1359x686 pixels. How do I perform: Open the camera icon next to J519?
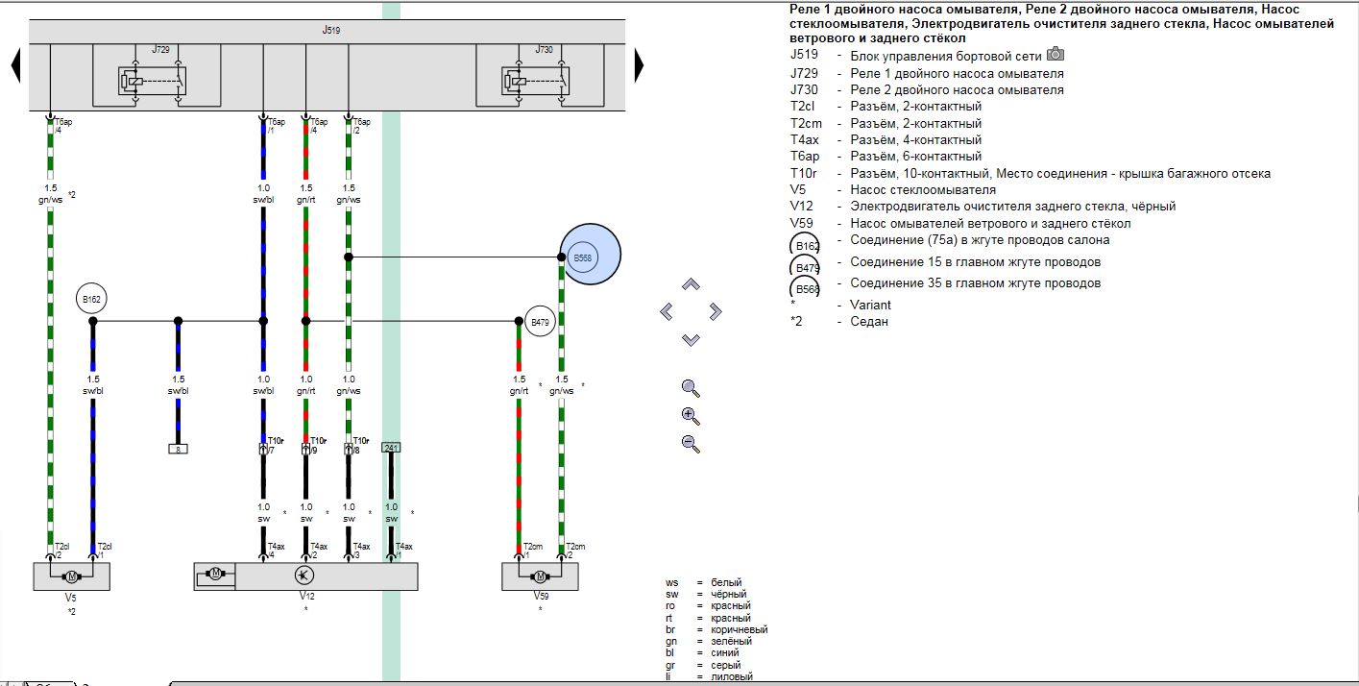1056,55
